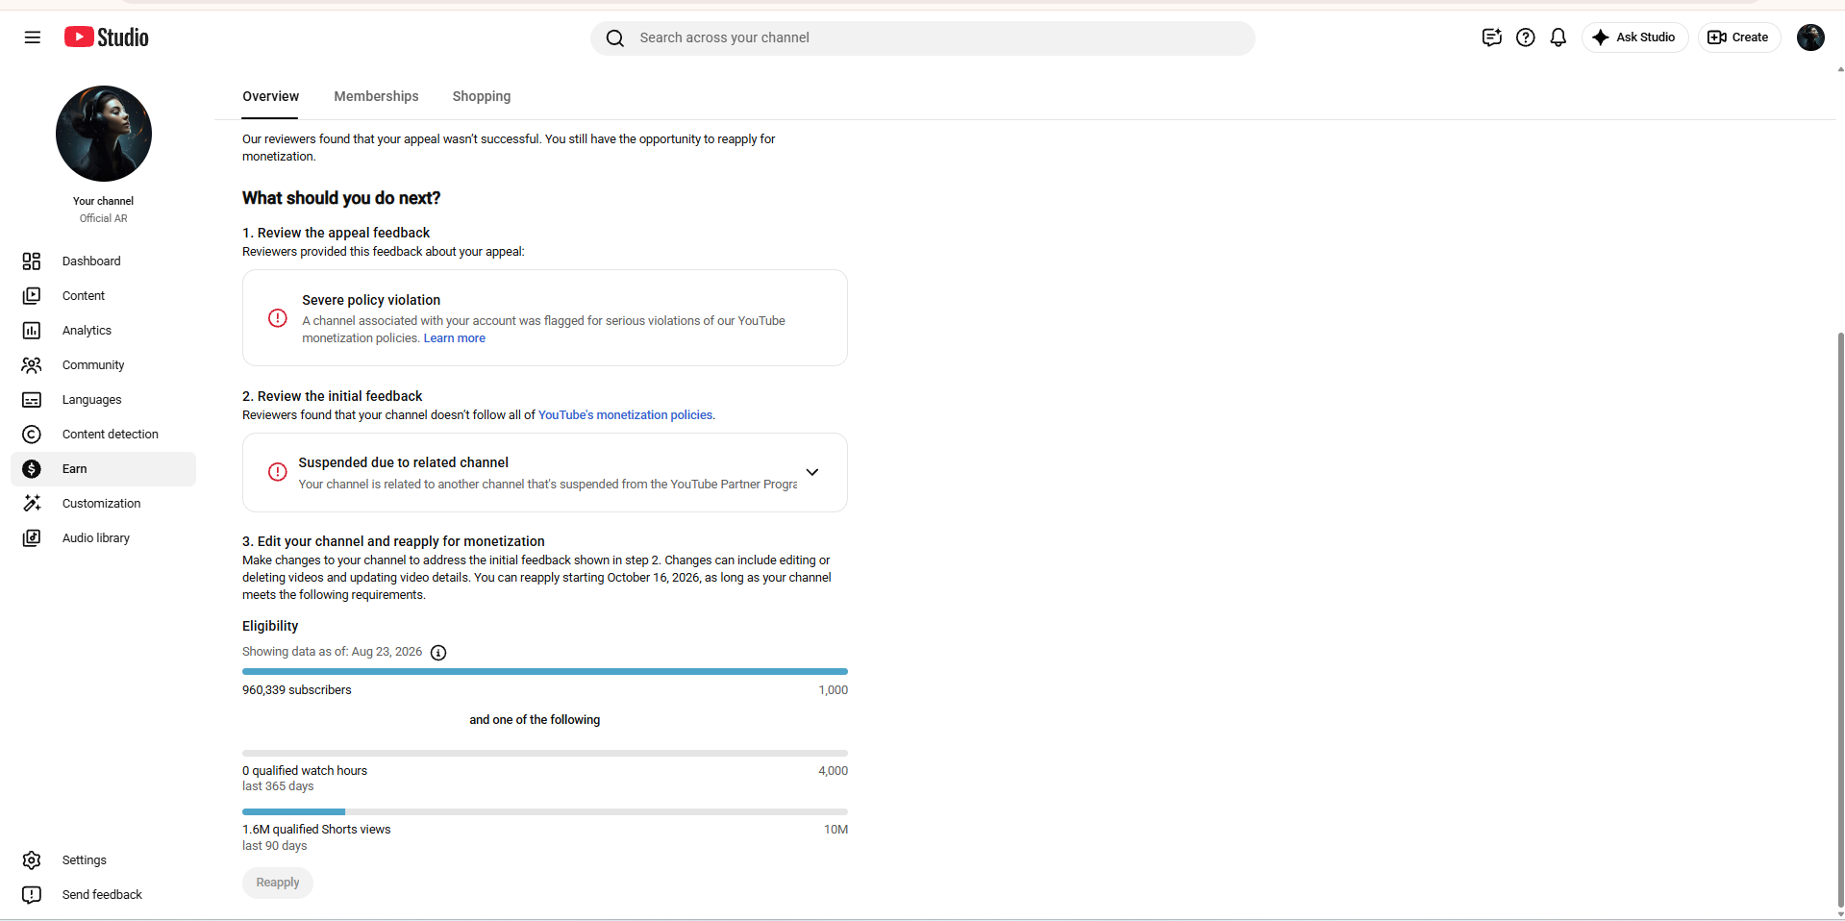Open the comments feedback icon in header

[1492, 37]
